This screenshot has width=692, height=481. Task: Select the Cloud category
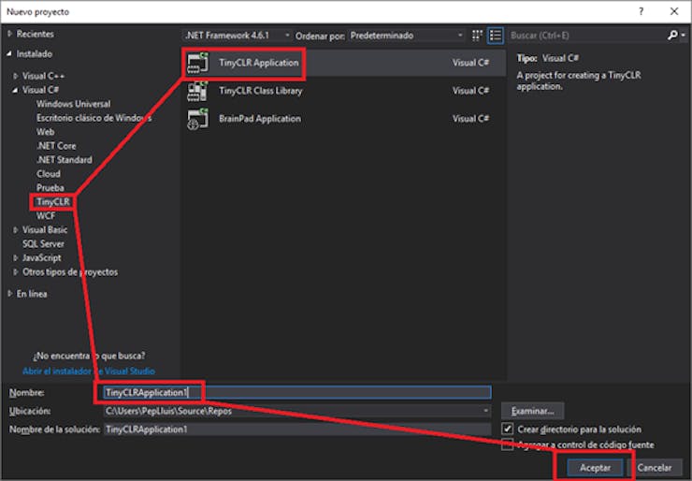click(x=49, y=174)
